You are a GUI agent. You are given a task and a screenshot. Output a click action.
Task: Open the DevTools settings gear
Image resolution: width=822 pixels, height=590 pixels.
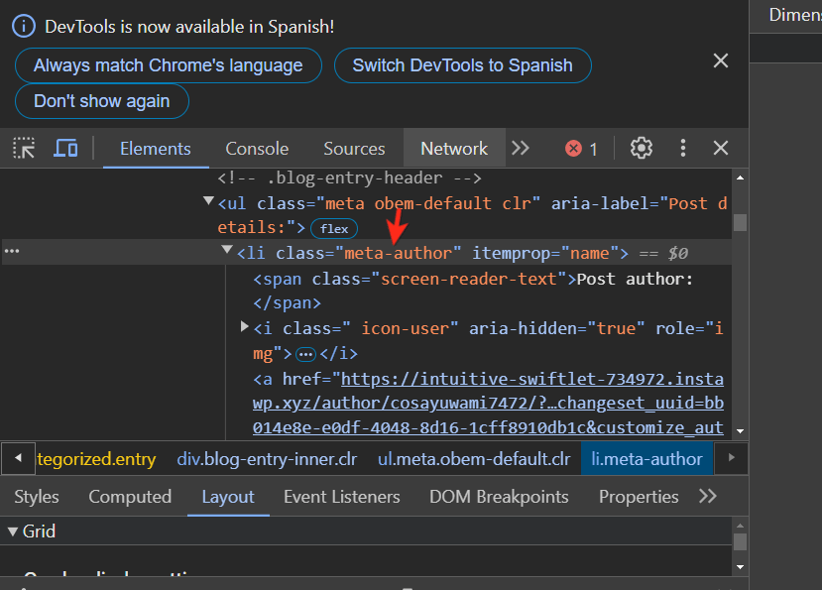pyautogui.click(x=641, y=147)
